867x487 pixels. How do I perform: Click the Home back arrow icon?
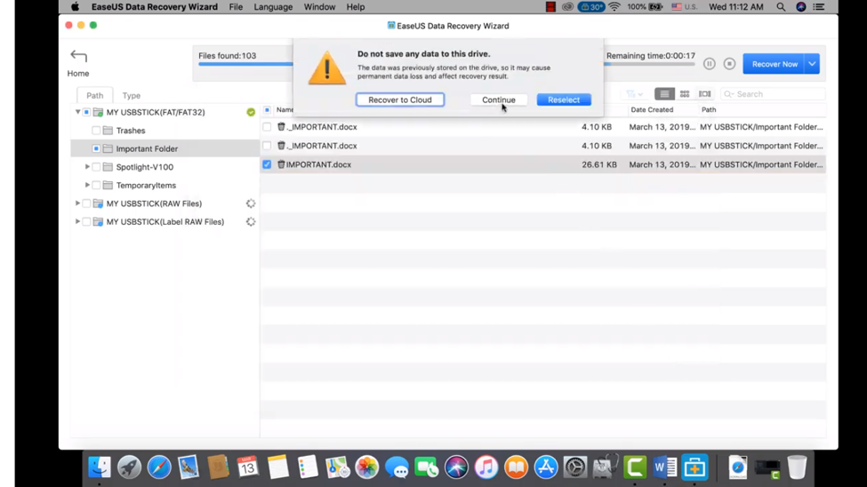pos(78,56)
